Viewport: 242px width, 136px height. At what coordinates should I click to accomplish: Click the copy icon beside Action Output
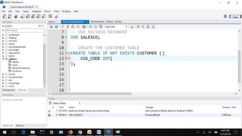click(50, 103)
